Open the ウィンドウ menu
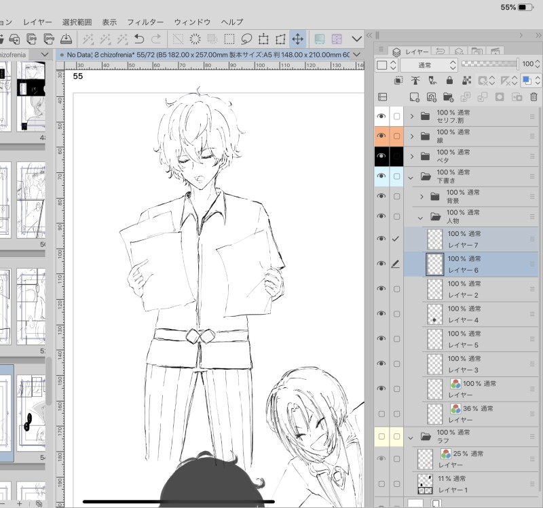 click(x=192, y=22)
